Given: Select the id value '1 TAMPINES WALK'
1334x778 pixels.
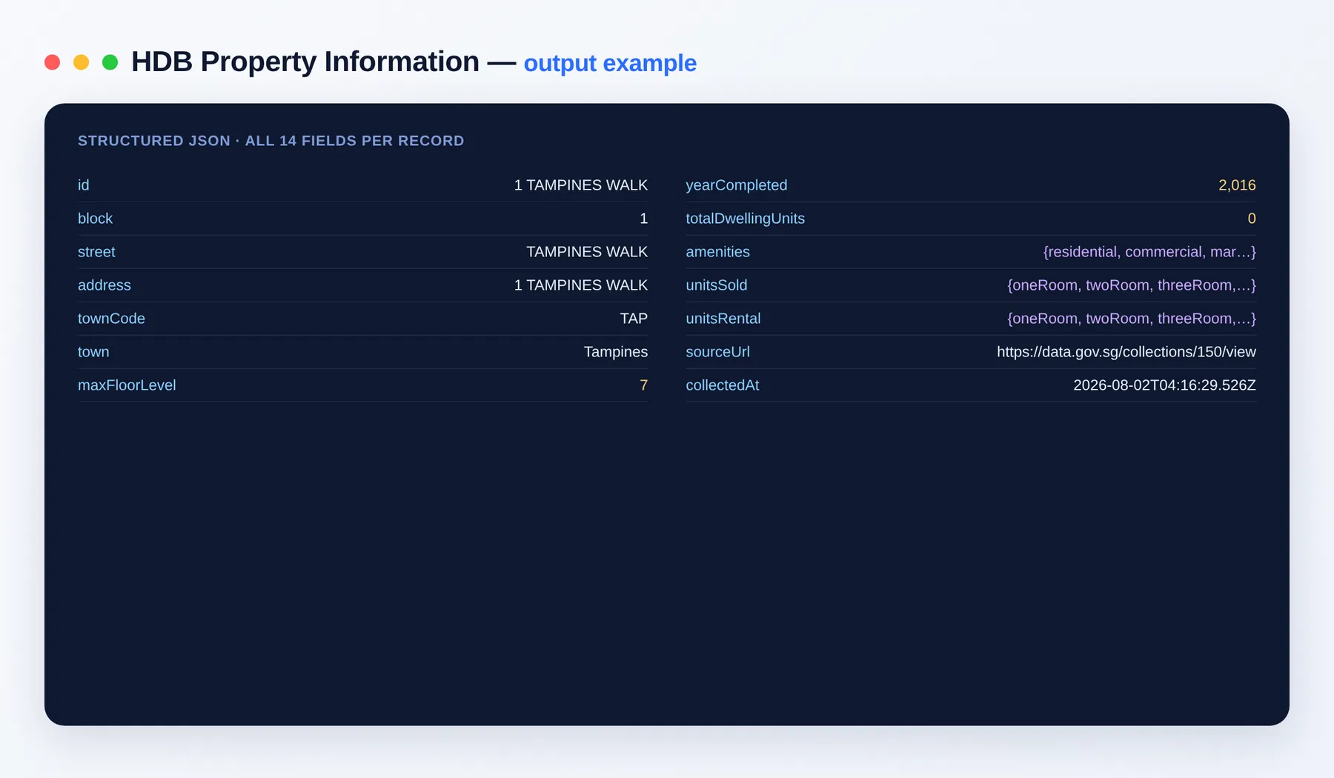Looking at the screenshot, I should pyautogui.click(x=581, y=185).
